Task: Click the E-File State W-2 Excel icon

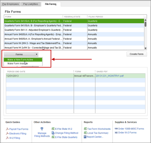Action: [53, 129]
